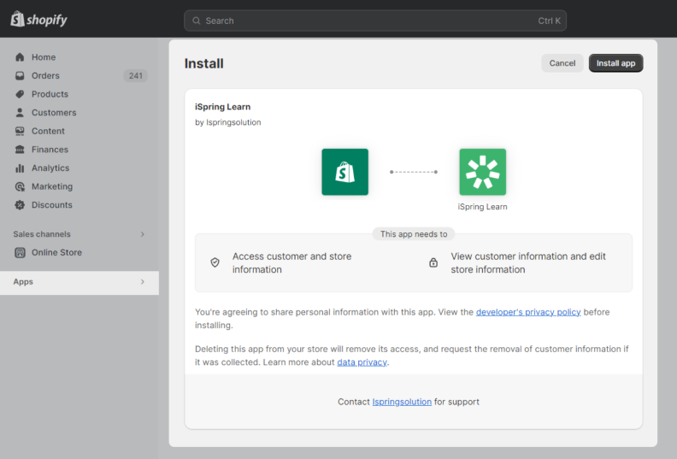This screenshot has height=459, width=677.
Task: Click the Ctrl K shortcut hint
Action: tap(549, 21)
